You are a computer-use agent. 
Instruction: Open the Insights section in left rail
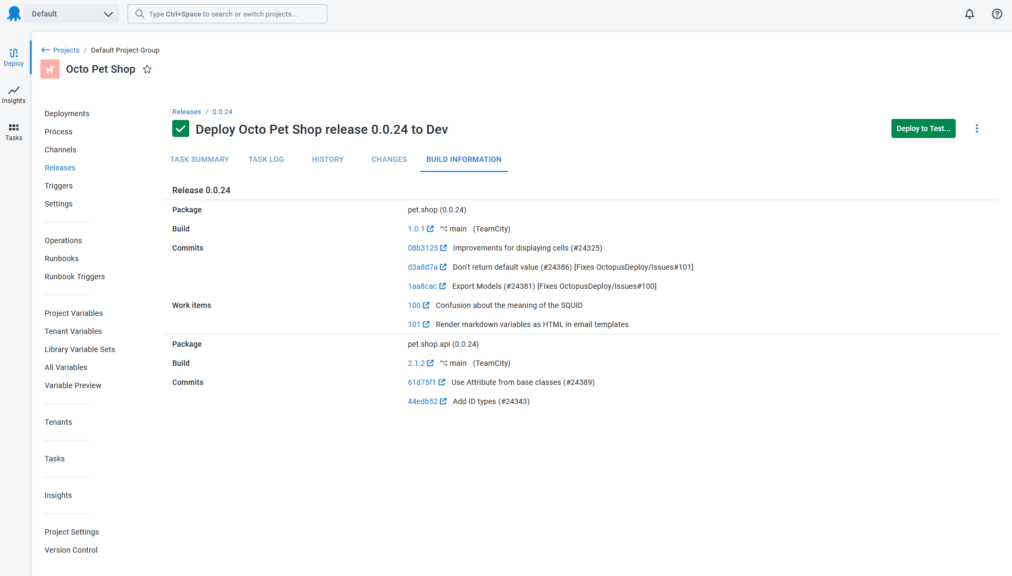[14, 94]
